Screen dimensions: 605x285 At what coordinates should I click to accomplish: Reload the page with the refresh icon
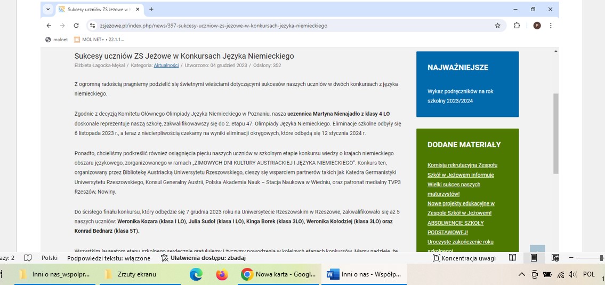coord(76,26)
